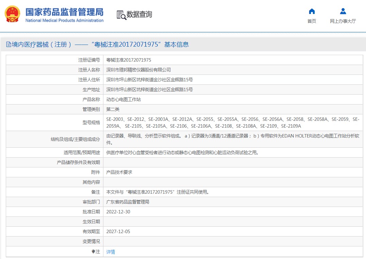Click approving authority 广东省药品监督管理局
This screenshot has width=366, height=259.
click(x=128, y=202)
